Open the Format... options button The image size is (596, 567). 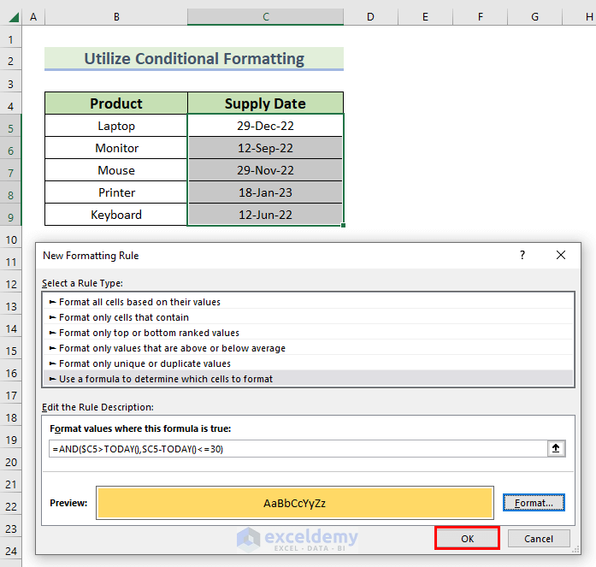click(x=534, y=503)
